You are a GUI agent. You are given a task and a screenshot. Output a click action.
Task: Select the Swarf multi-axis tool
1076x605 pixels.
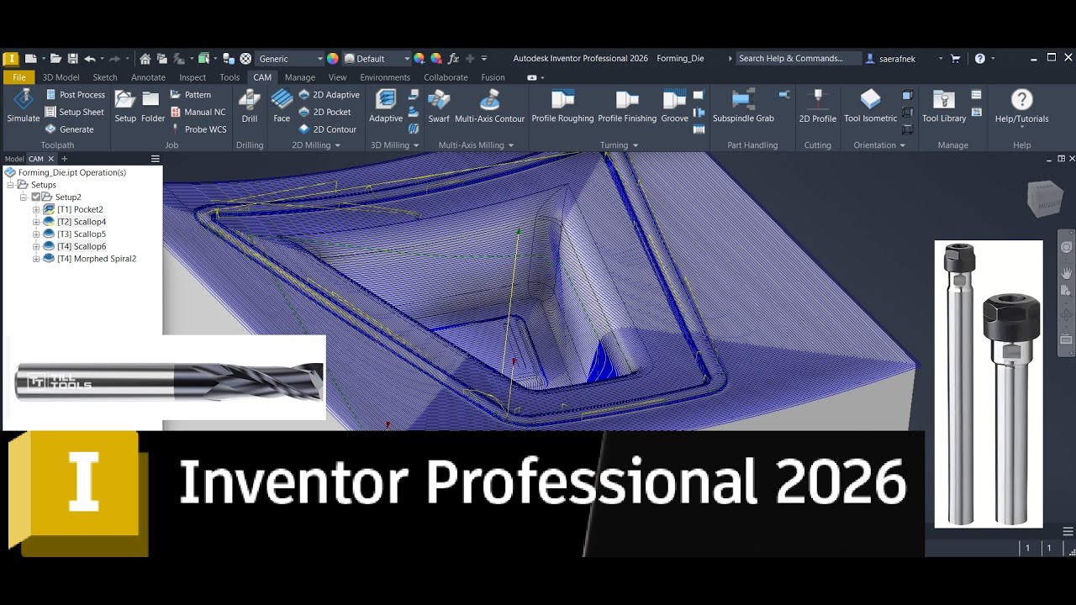click(x=439, y=106)
